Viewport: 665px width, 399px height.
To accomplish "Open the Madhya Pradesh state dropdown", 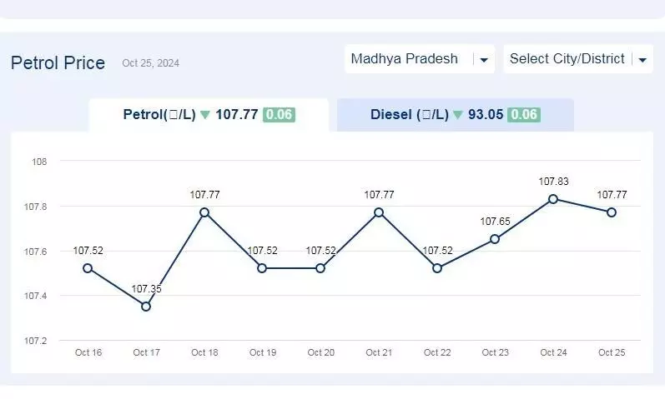I will pos(420,59).
